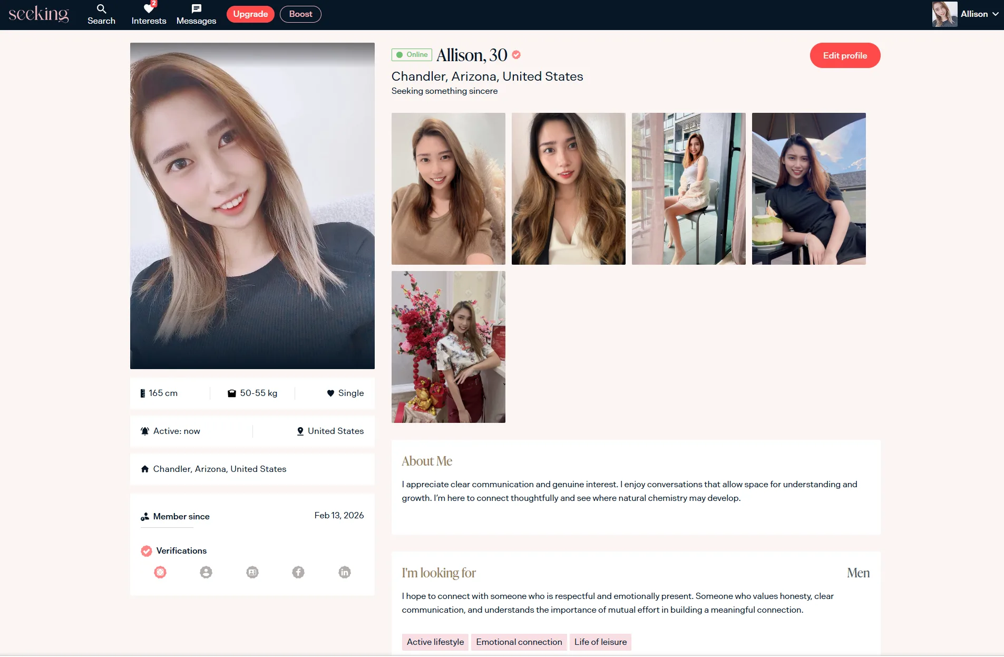This screenshot has width=1004, height=657.
Task: Go to the Seeking home logo
Action: (38, 14)
